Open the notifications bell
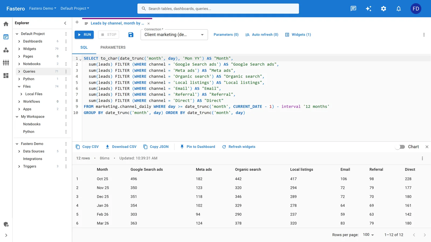Image resolution: width=431 pixels, height=242 pixels. (x=399, y=9)
